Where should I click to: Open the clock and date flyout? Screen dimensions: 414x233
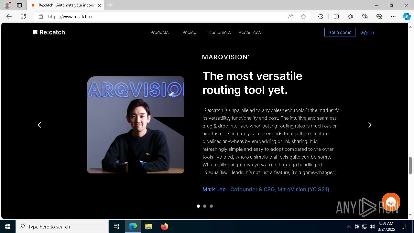[387, 227]
